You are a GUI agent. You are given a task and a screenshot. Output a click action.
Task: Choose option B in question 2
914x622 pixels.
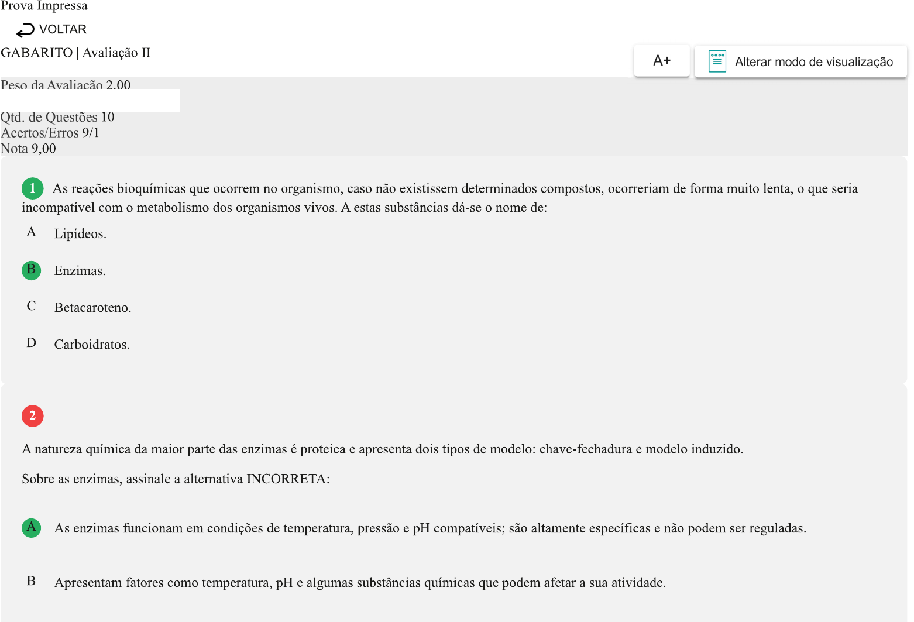pos(31,582)
